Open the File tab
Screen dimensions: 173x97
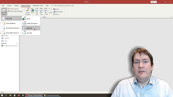click(3, 5)
